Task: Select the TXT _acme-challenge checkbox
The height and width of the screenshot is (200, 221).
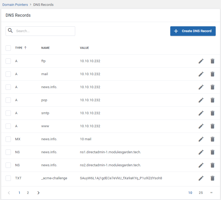Action: (8, 178)
